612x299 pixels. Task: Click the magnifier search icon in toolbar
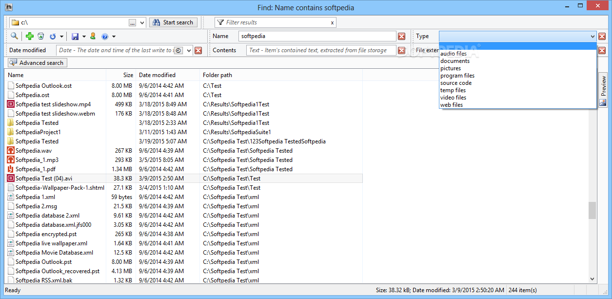14,36
